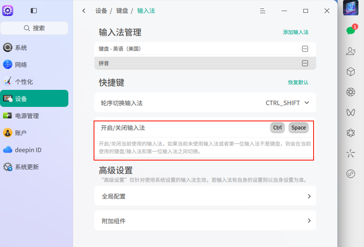
Task: Open the green chat bubble with badge
Action: pyautogui.click(x=351, y=30)
